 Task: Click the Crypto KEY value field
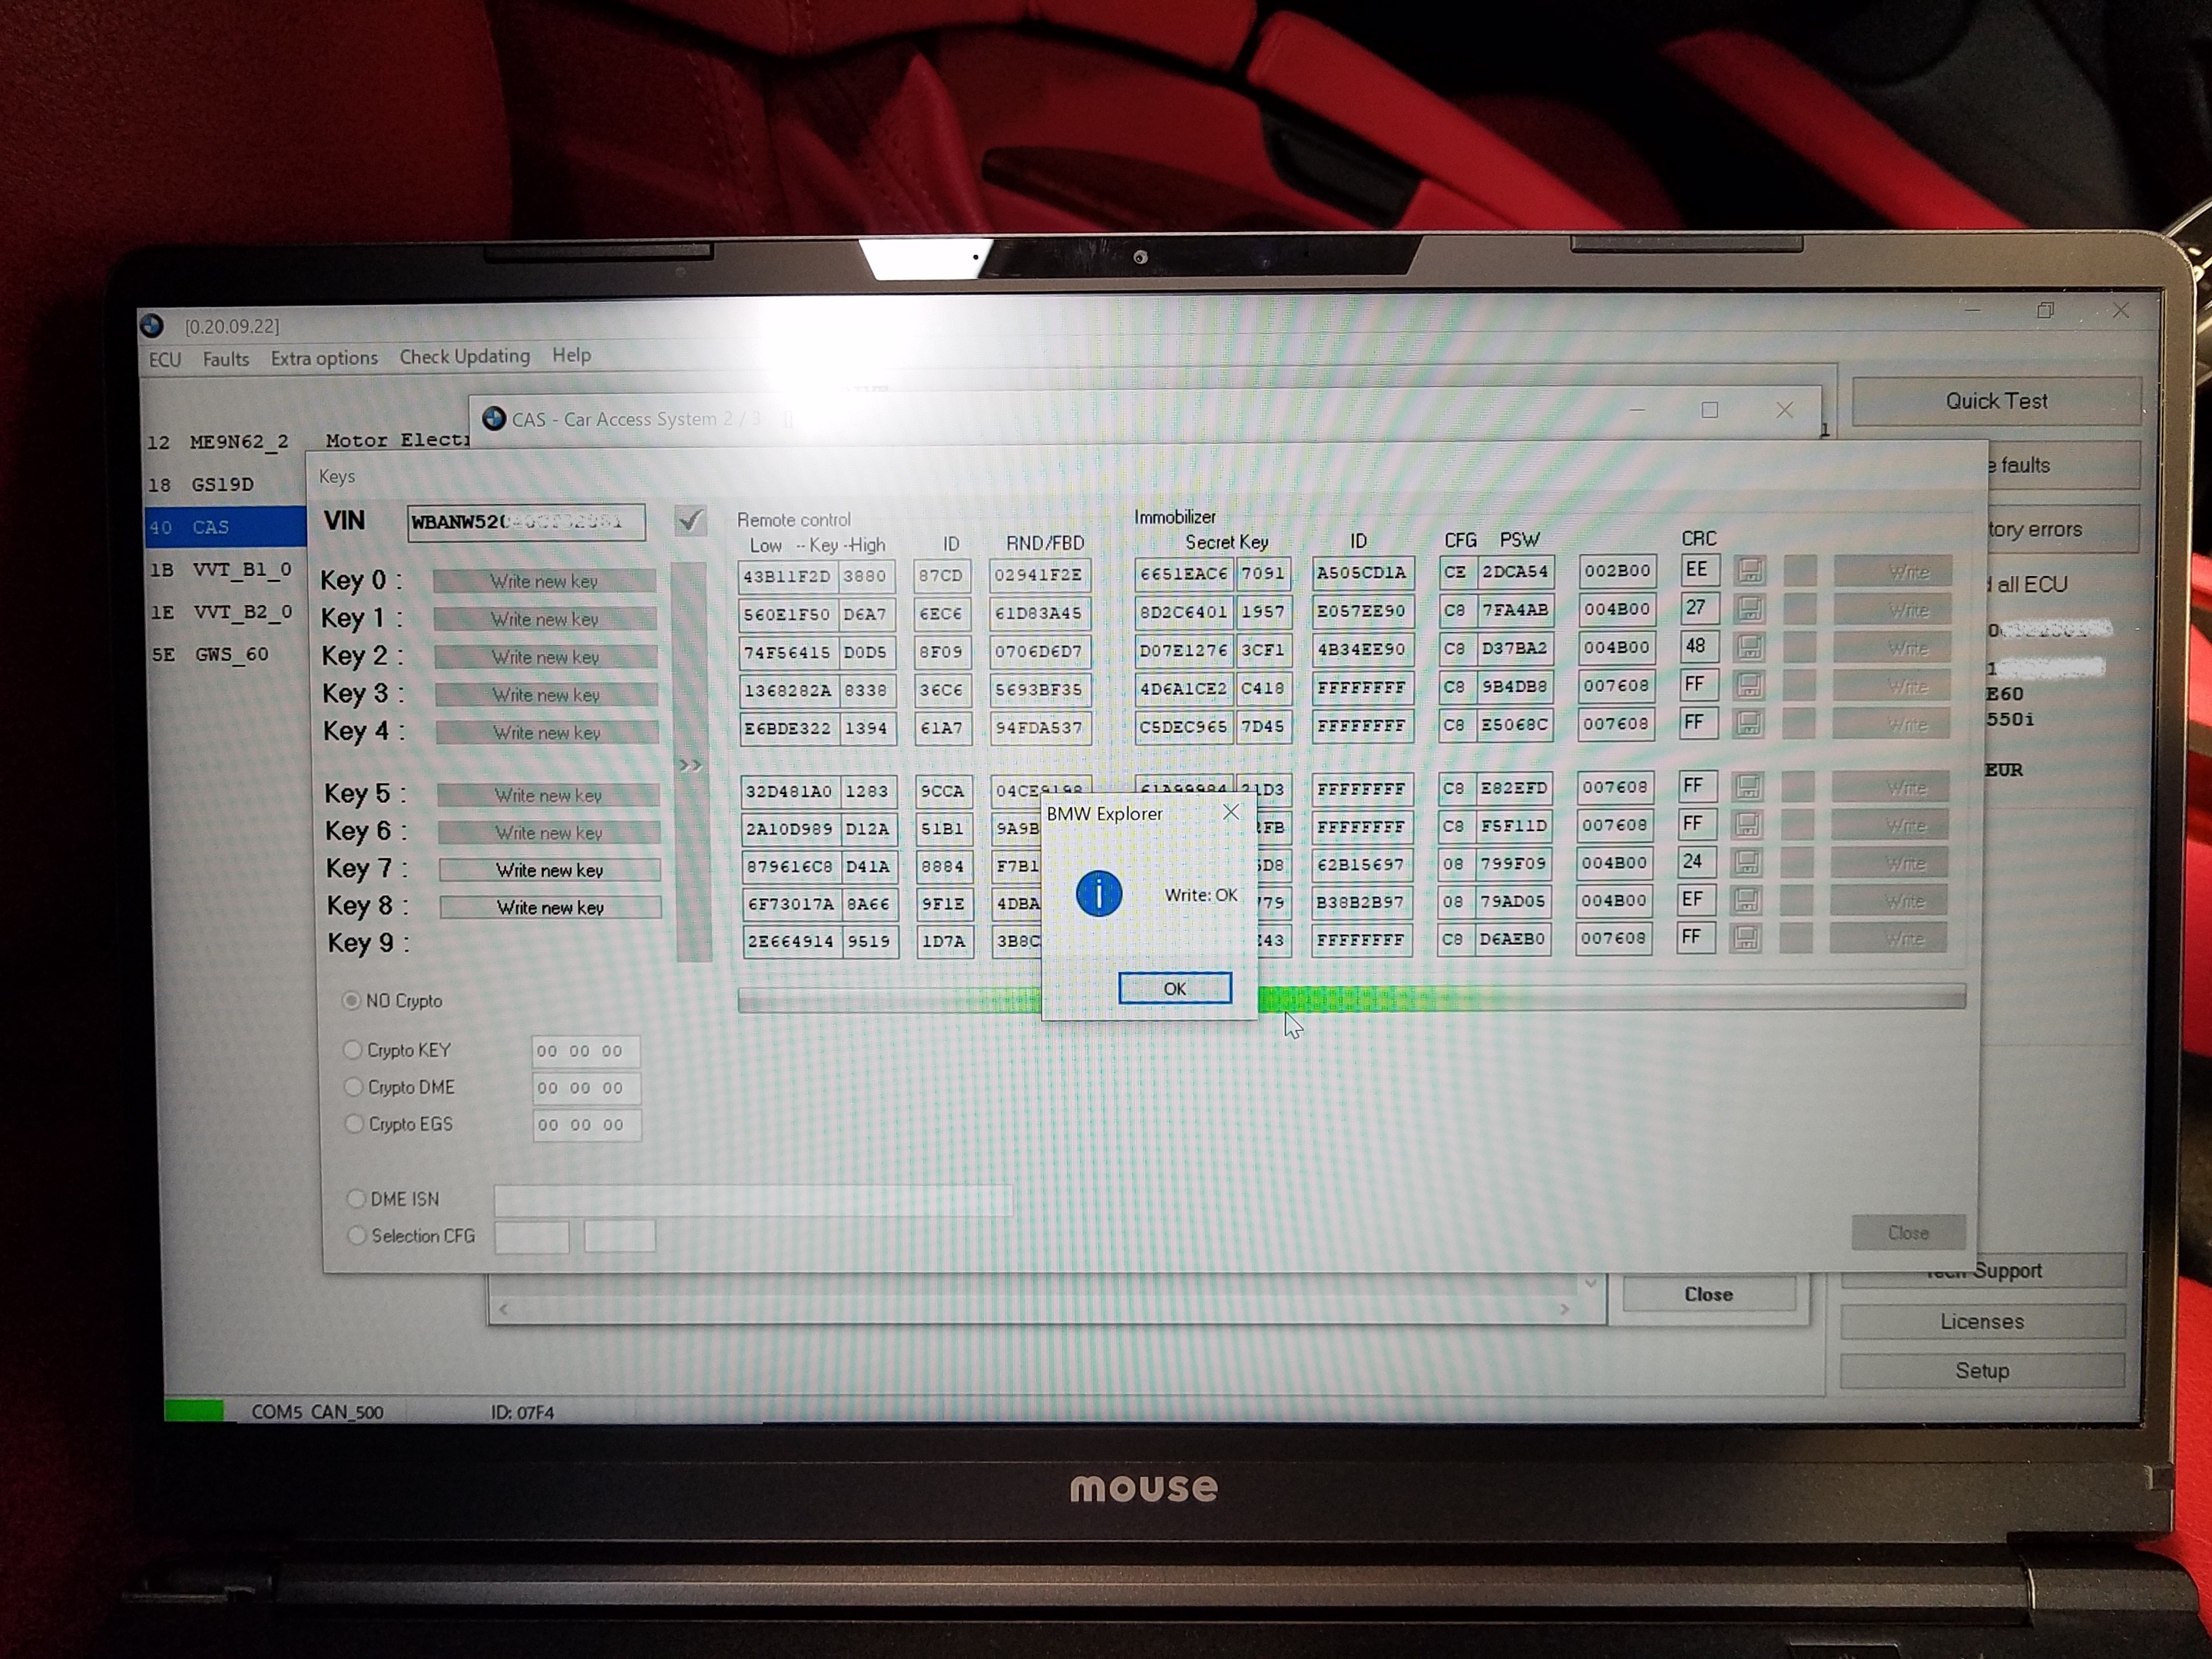click(585, 1051)
